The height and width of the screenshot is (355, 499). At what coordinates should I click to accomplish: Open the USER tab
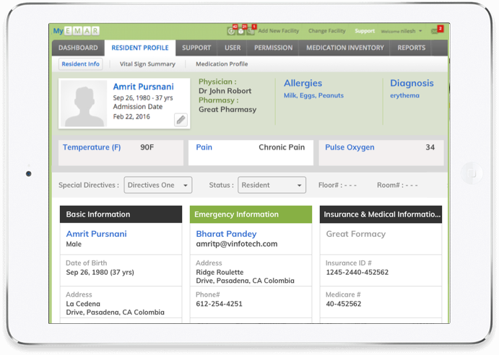point(233,48)
